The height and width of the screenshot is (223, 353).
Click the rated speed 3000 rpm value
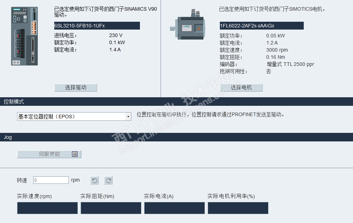click(277, 50)
